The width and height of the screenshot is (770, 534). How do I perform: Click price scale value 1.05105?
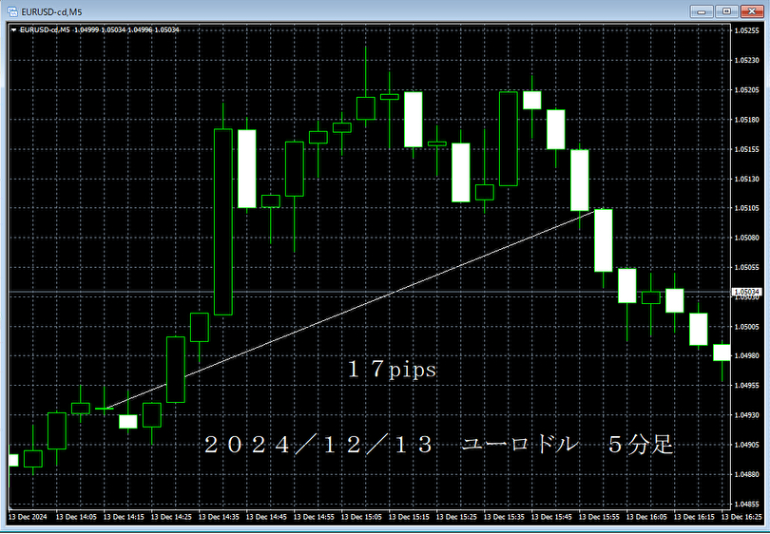[746, 208]
